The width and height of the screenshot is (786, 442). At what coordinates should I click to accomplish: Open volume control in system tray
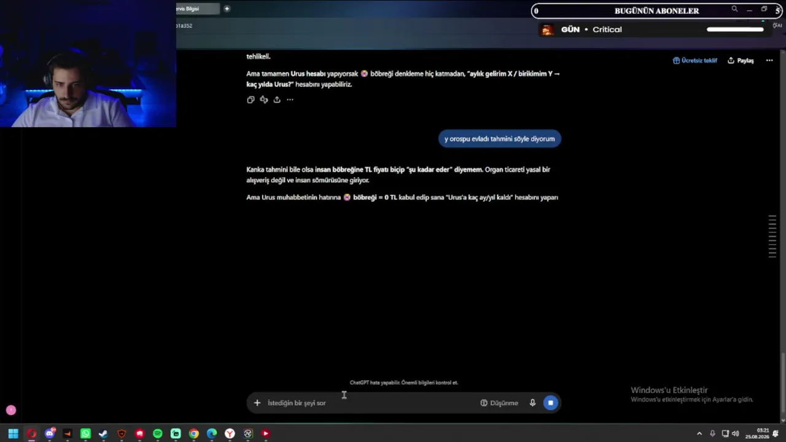pos(736,433)
